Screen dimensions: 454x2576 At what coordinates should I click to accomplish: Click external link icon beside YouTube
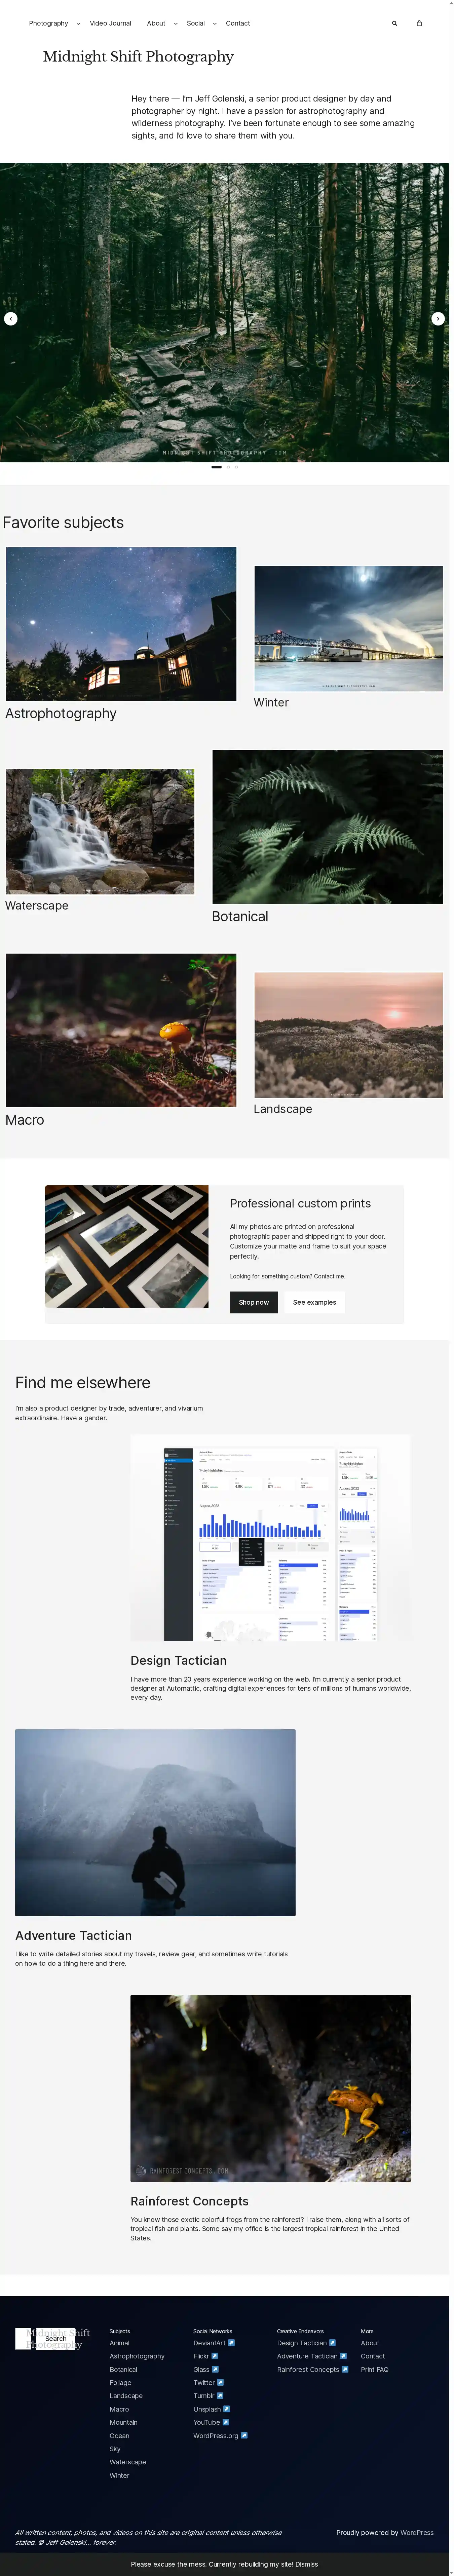click(226, 2422)
